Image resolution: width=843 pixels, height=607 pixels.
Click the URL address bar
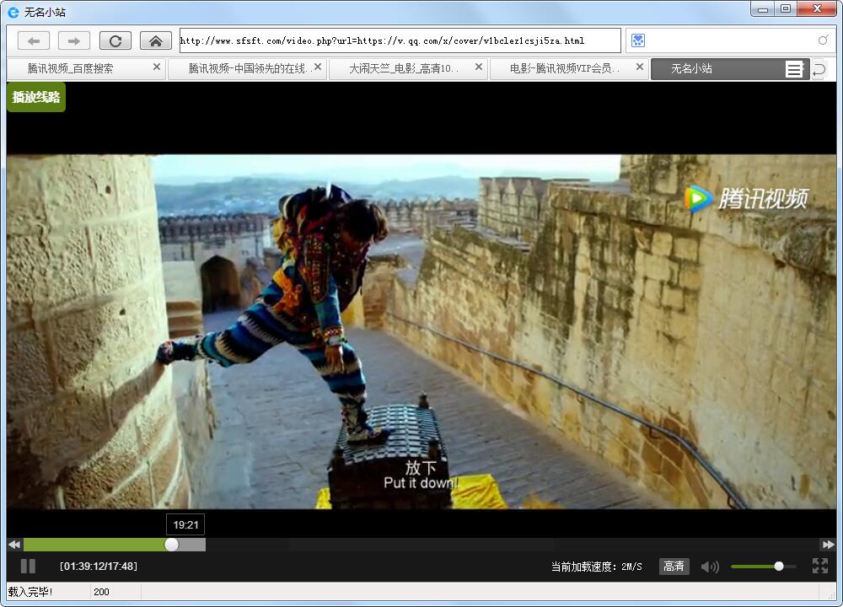[x=400, y=40]
